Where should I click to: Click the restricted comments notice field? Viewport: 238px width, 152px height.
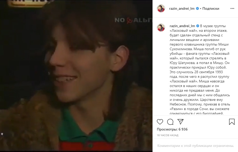(195, 146)
